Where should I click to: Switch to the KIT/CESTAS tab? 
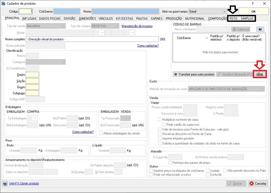[x=124, y=19]
